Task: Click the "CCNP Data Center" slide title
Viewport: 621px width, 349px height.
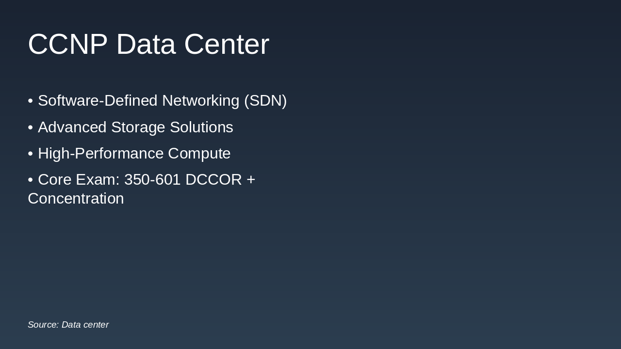Action: pyautogui.click(x=148, y=44)
